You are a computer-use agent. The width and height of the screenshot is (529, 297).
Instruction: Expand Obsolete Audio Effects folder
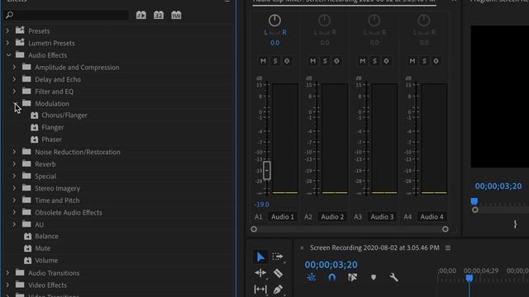[14, 213]
